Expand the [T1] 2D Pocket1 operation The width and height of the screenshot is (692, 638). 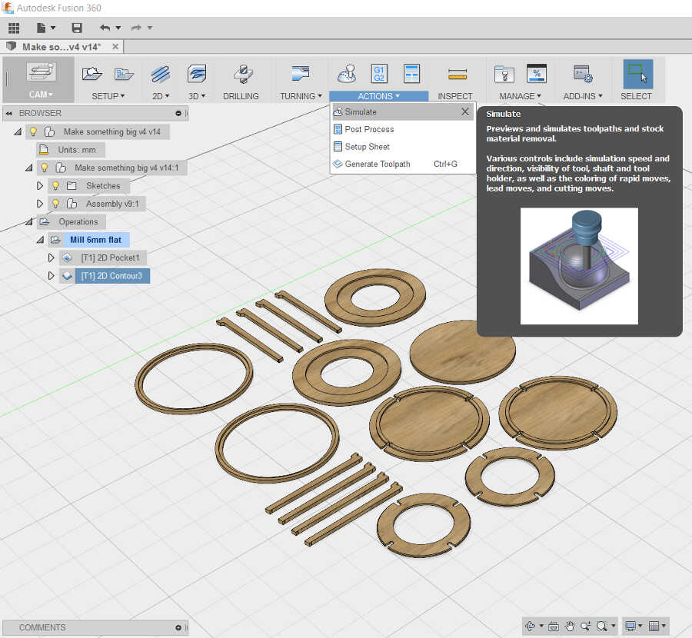pyautogui.click(x=51, y=258)
